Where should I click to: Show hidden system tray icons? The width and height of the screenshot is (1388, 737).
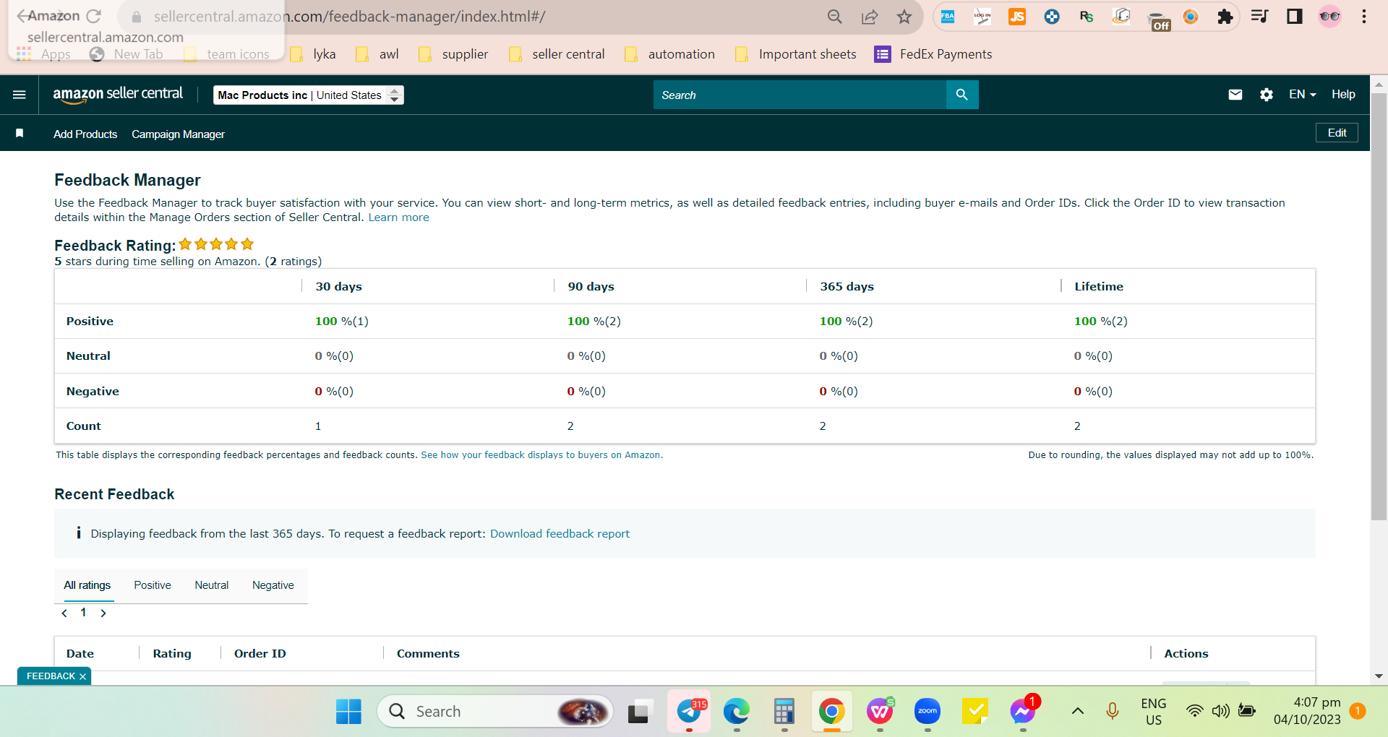(x=1077, y=712)
